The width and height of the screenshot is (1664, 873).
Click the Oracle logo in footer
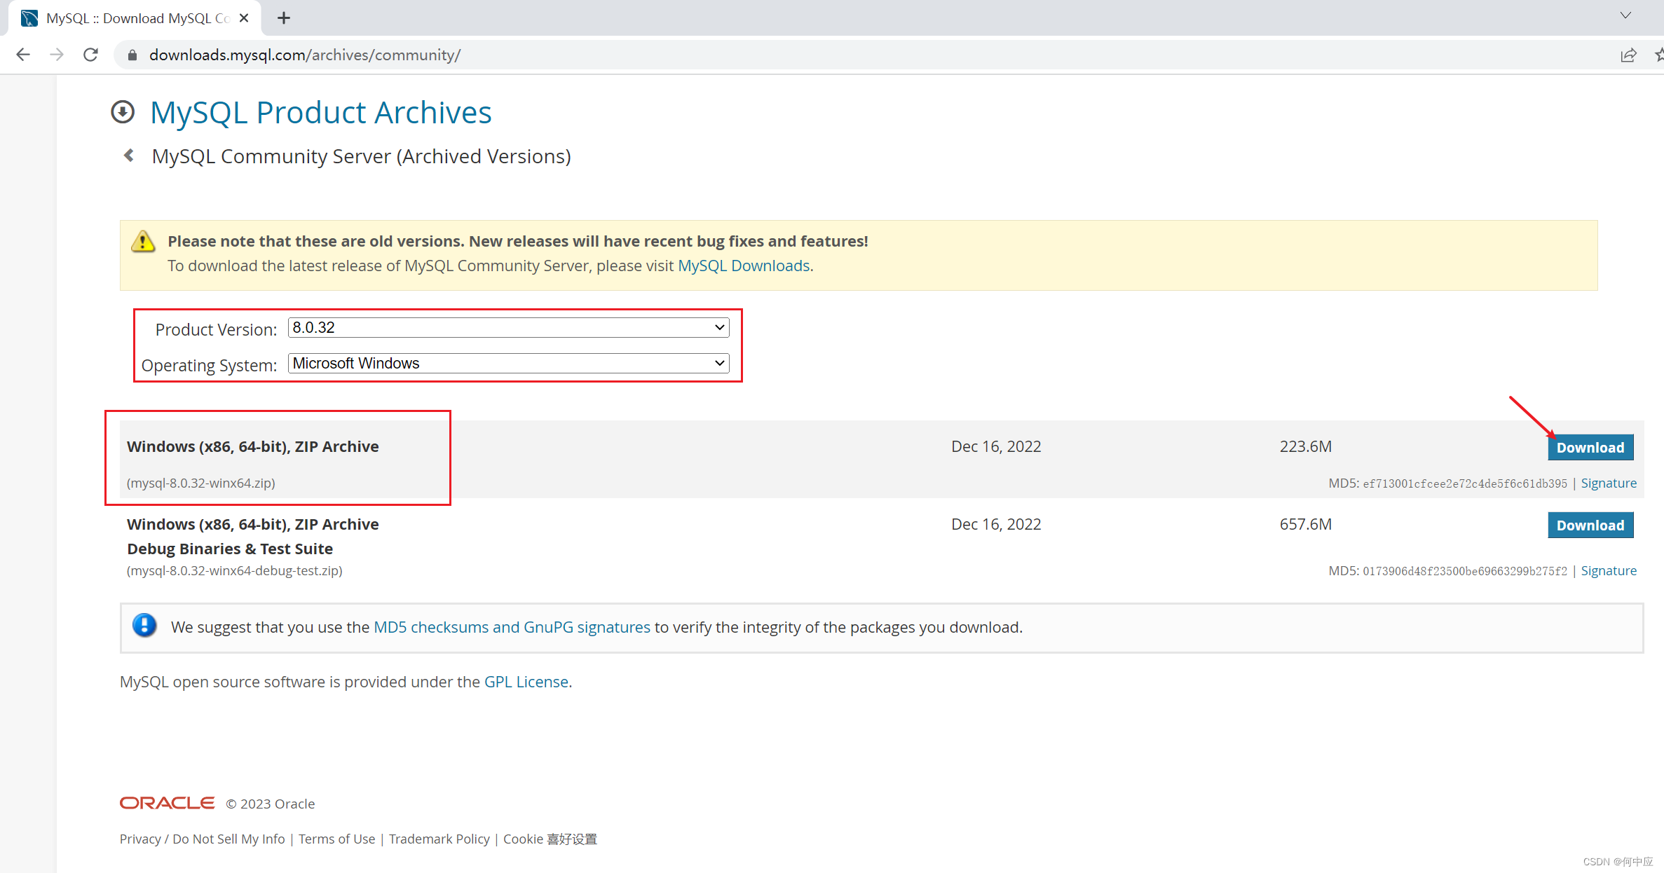pos(167,803)
